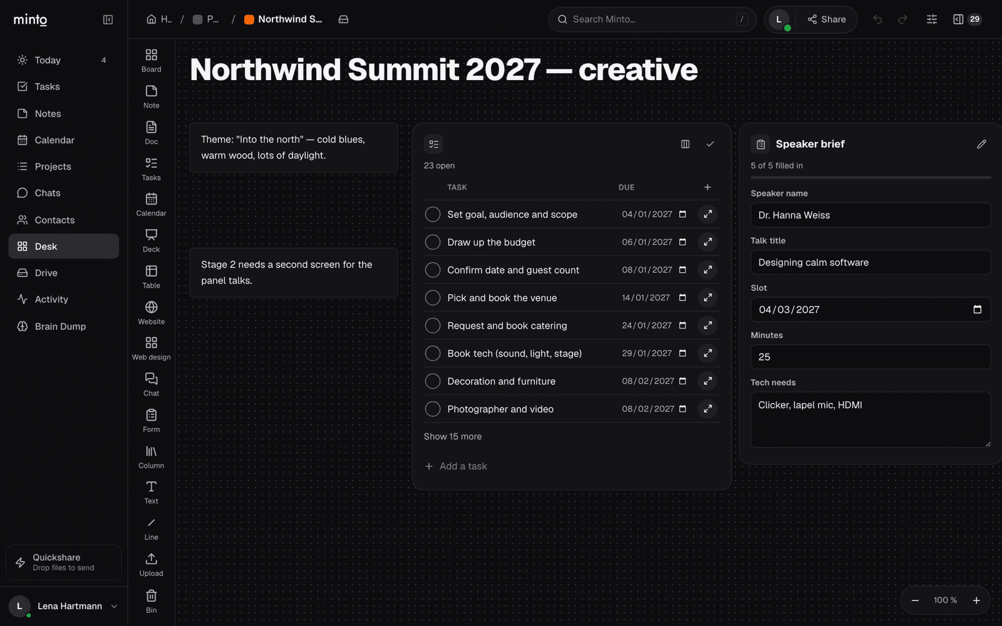Open Contacts in the sidebar
Screen dimensions: 1002x626
(x=63, y=220)
